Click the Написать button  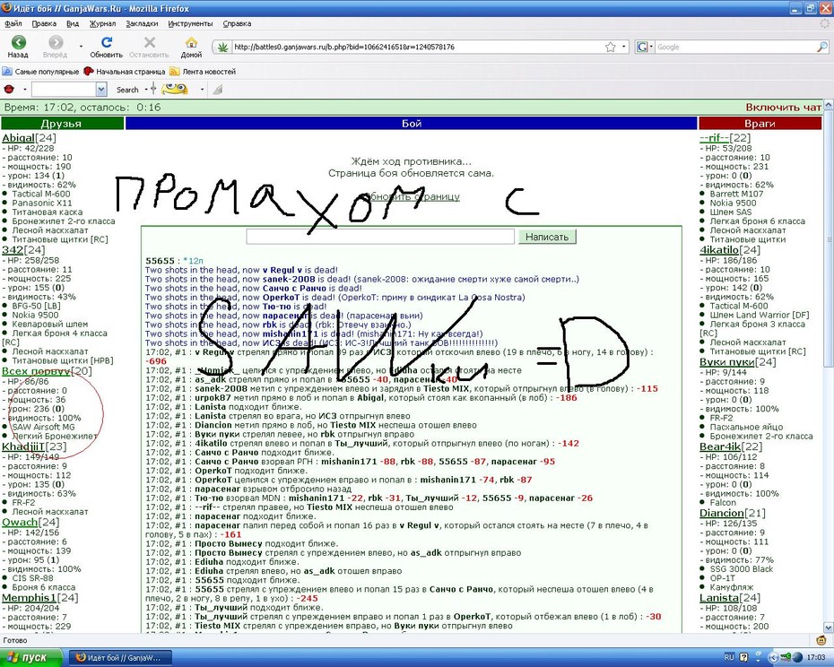(x=547, y=237)
